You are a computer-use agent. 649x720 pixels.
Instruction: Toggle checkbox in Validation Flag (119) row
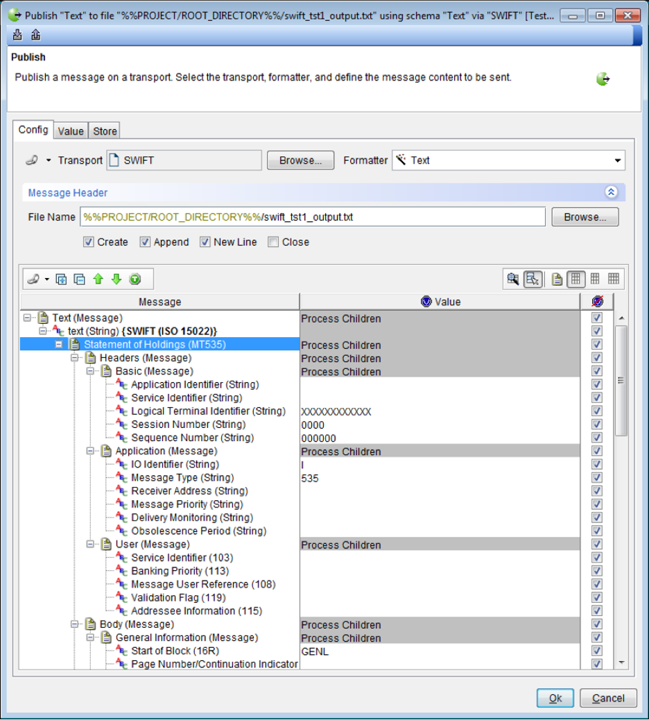(x=597, y=597)
